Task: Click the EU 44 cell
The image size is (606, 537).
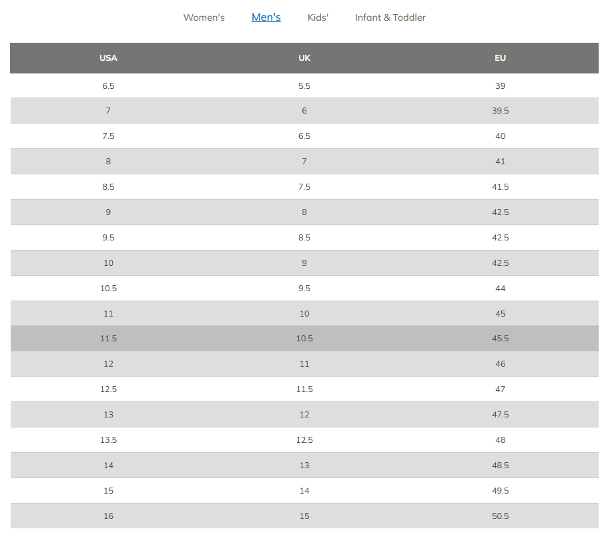Action: [501, 289]
